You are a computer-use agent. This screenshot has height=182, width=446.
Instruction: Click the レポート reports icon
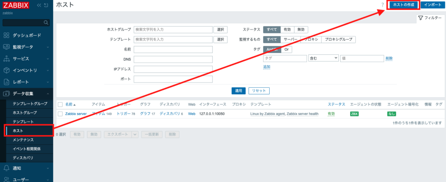click(6, 82)
